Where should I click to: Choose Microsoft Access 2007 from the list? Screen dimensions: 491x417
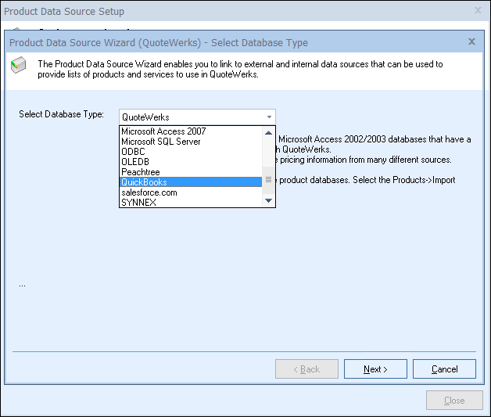point(163,131)
